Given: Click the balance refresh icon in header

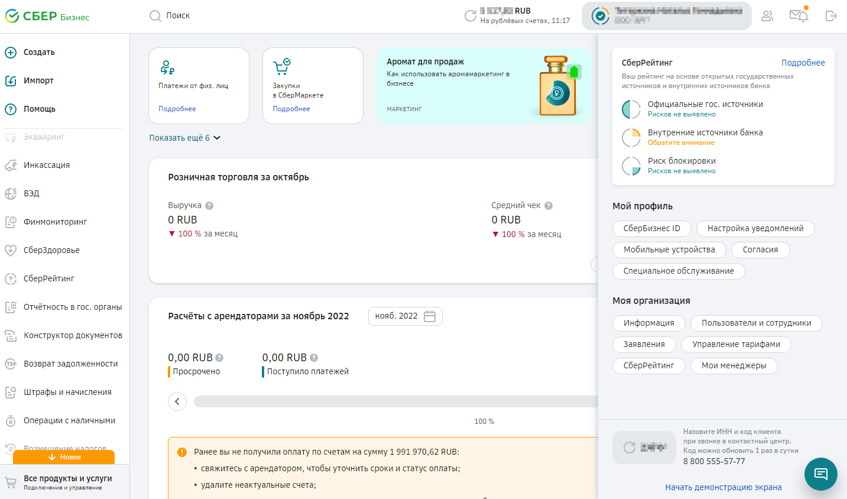Looking at the screenshot, I should [x=470, y=16].
